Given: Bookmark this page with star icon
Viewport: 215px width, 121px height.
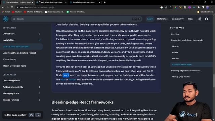Looking at the screenshot, I should pyautogui.click(x=170, y=7).
